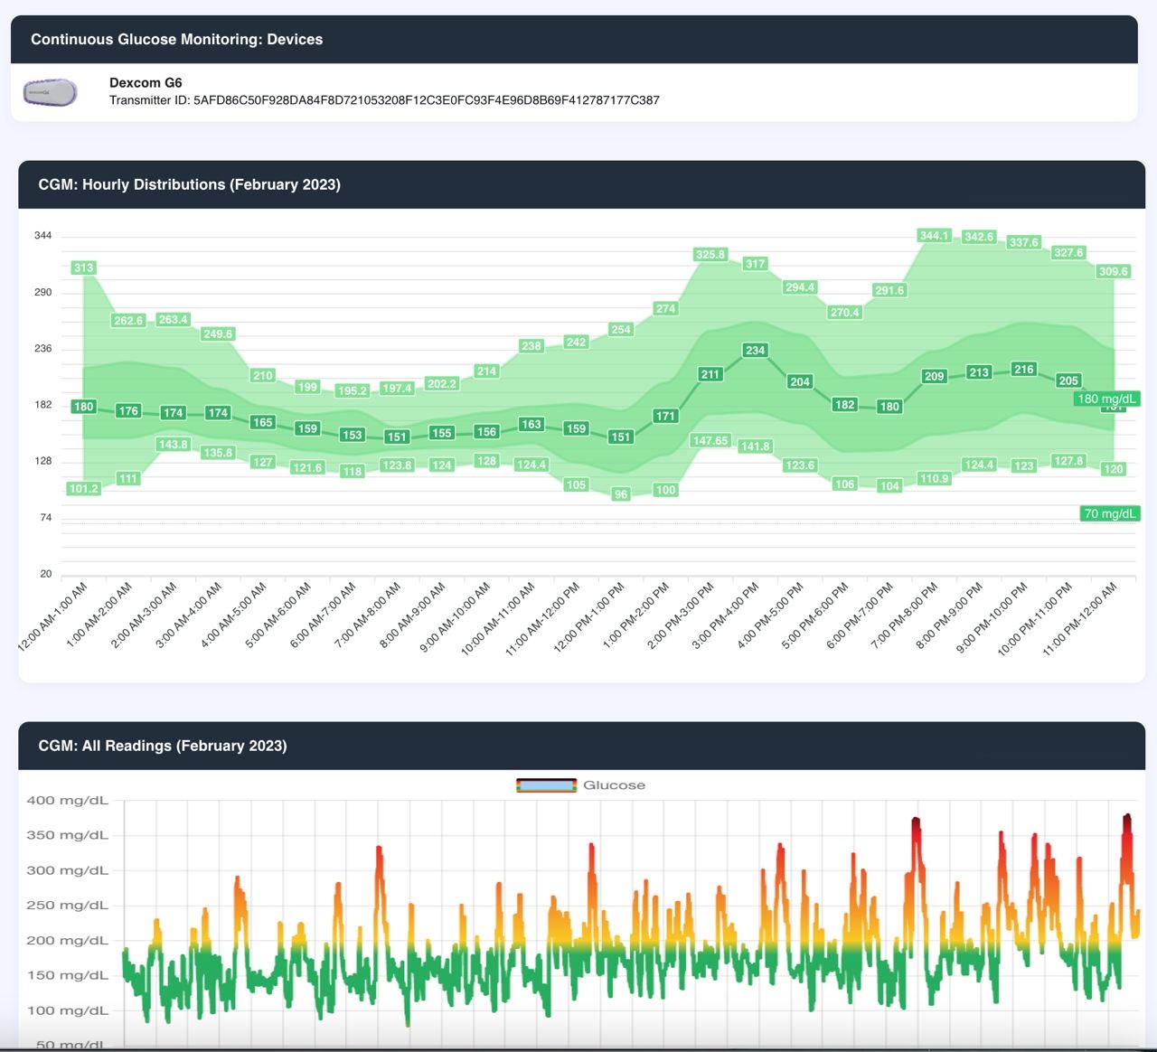Click the median point labeled 204
Image resolution: width=1157 pixels, height=1052 pixels.
coord(800,381)
